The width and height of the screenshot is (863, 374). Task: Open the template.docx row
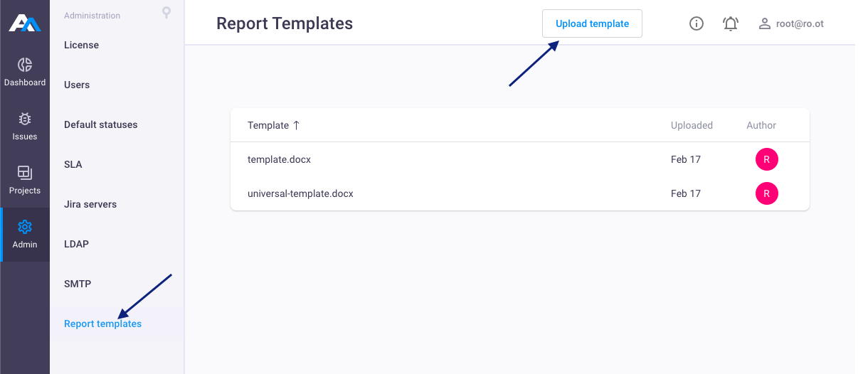click(520, 159)
